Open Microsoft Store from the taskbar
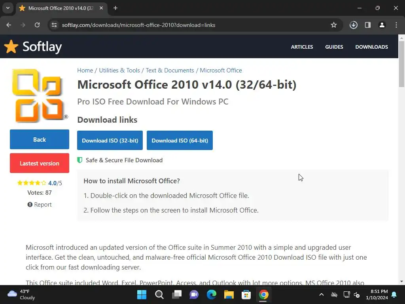Image resolution: width=405 pixels, height=304 pixels. [246, 294]
